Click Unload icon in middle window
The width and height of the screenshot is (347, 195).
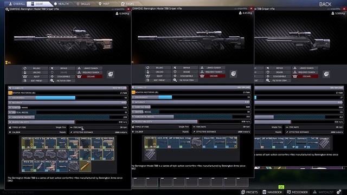pyautogui.click(x=148, y=72)
